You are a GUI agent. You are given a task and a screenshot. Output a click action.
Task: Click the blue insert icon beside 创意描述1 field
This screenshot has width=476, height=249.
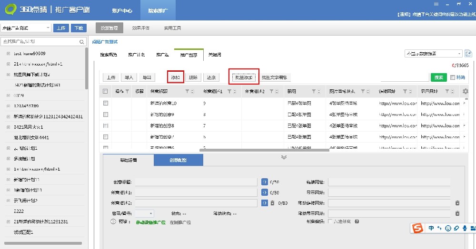pyautogui.click(x=264, y=192)
